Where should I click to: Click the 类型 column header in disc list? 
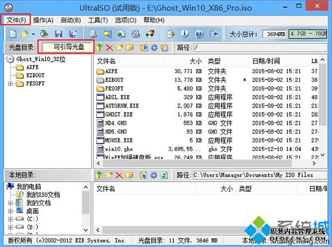(223, 61)
